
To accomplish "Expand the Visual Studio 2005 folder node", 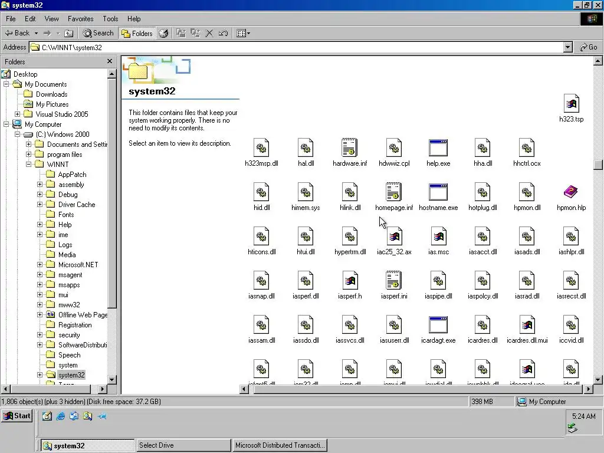I will (17, 114).
